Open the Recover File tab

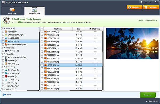pyautogui.click(x=34, y=11)
